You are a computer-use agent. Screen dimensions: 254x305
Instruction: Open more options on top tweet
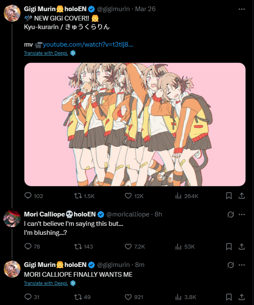tap(242, 9)
